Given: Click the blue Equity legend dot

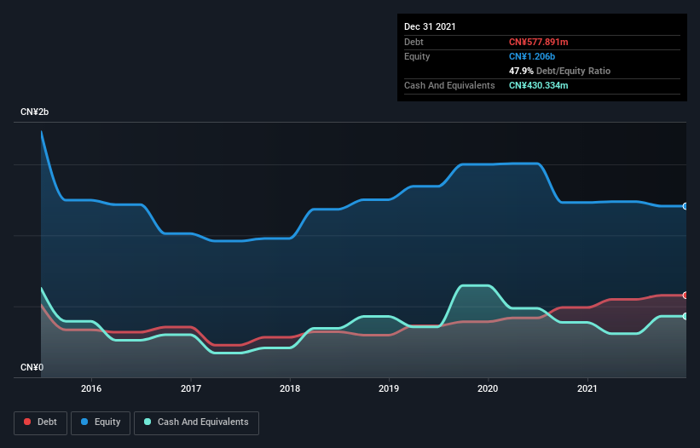Looking at the screenshot, I should pyautogui.click(x=84, y=422).
